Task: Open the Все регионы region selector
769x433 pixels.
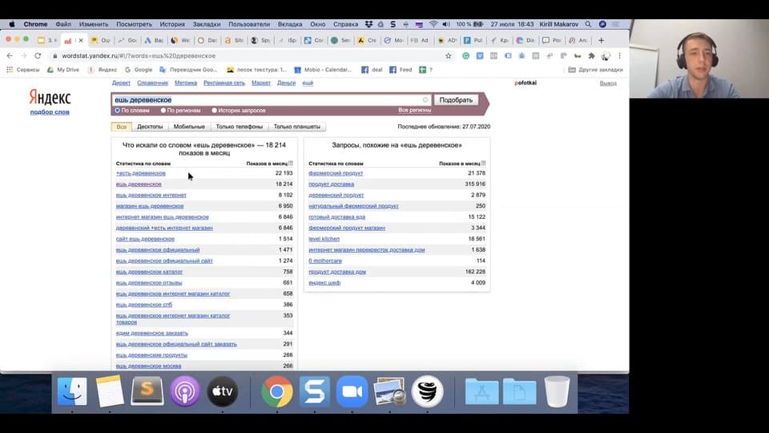Action: point(414,110)
